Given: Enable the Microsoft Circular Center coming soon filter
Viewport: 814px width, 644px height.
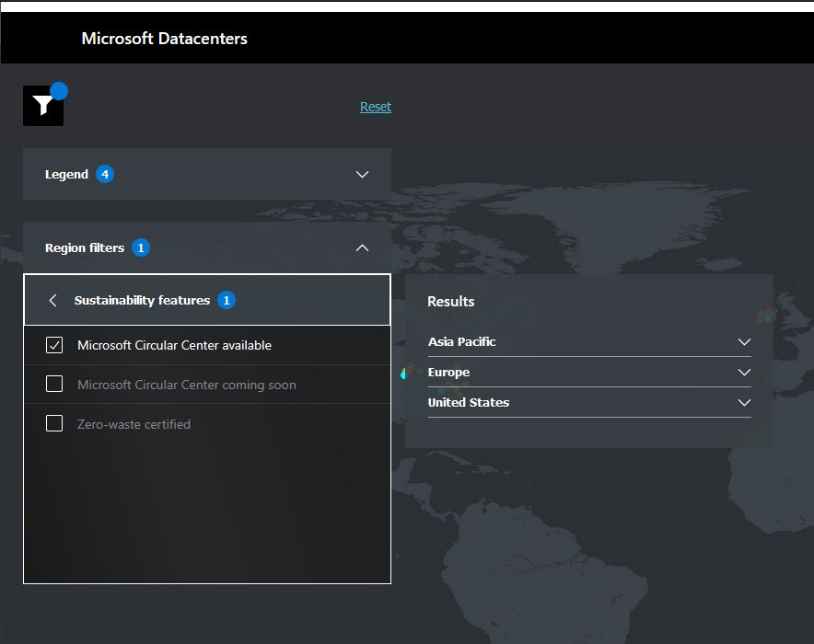Looking at the screenshot, I should [x=53, y=385].
